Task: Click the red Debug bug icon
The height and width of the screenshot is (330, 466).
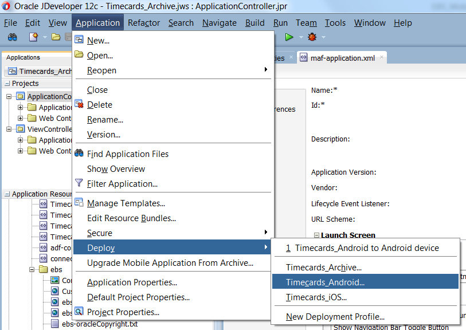Action: [312, 37]
